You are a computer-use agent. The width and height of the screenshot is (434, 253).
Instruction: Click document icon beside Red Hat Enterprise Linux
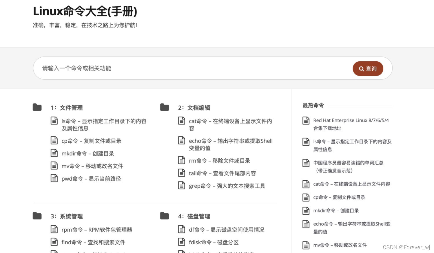[306, 120]
